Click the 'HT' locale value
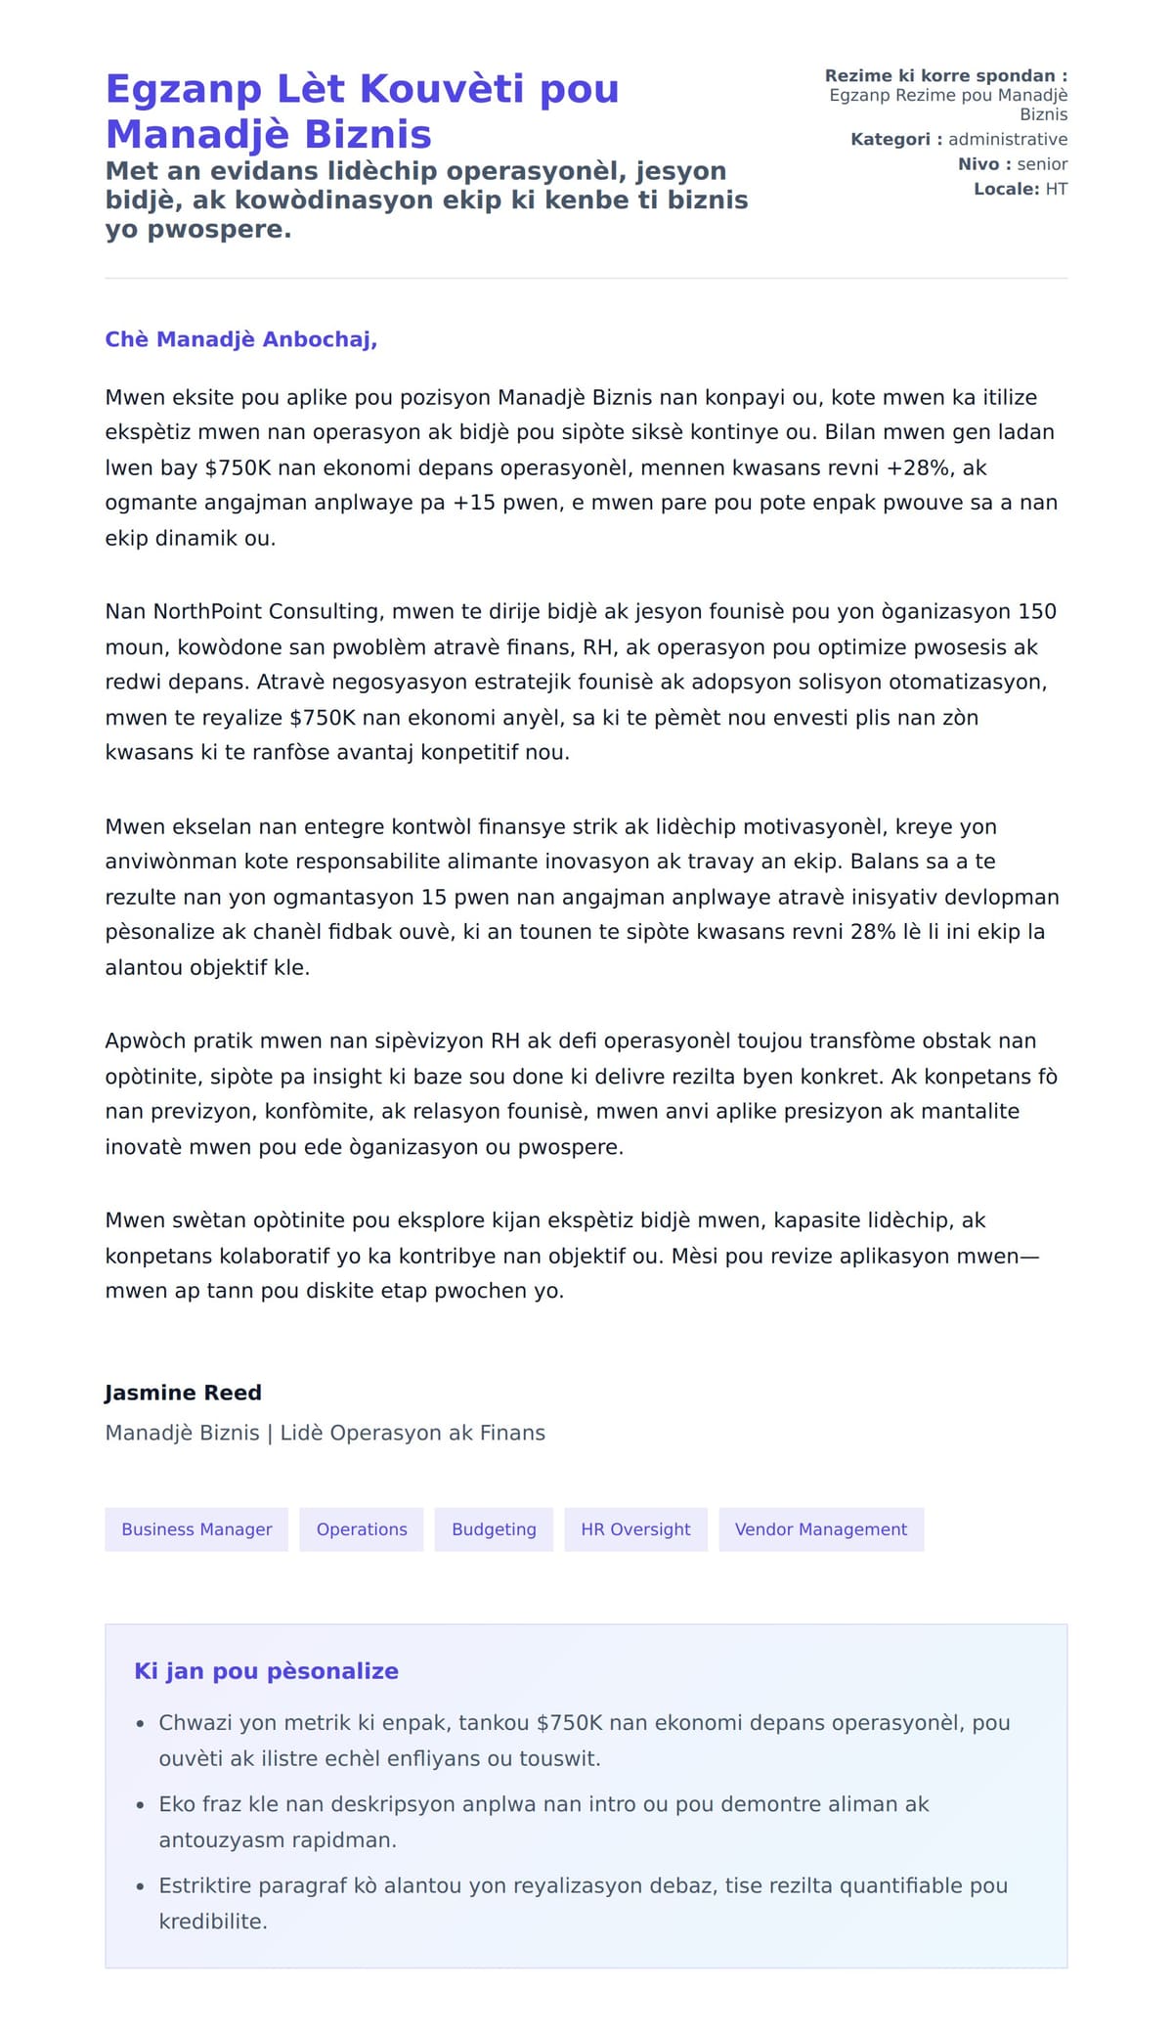1173x2035 pixels. pyautogui.click(x=1056, y=189)
